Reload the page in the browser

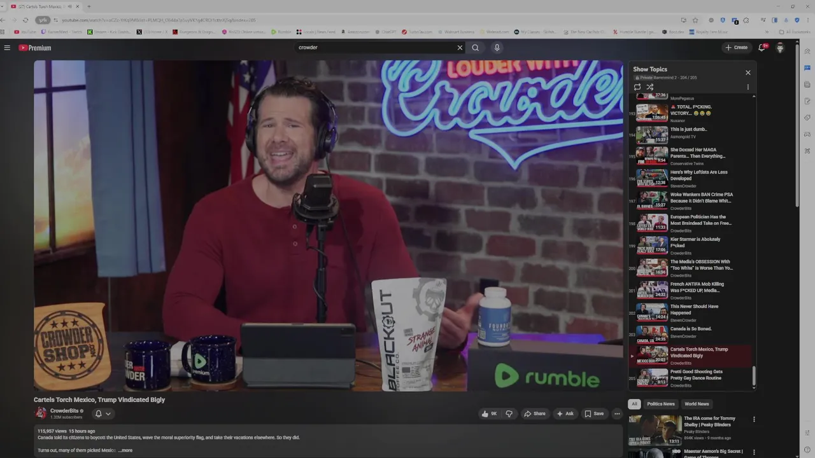(25, 20)
